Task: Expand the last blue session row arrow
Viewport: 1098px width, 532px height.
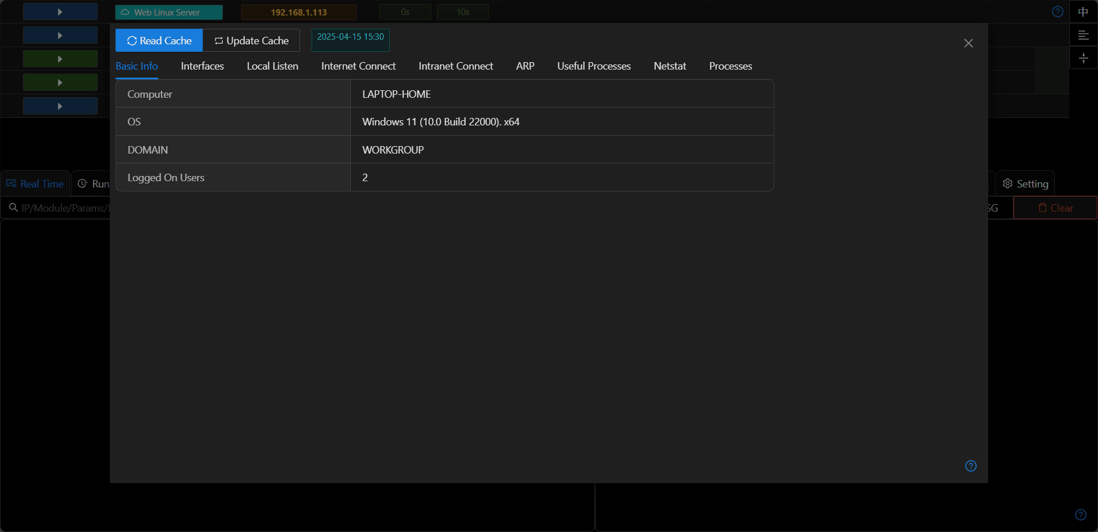Action: click(60, 106)
